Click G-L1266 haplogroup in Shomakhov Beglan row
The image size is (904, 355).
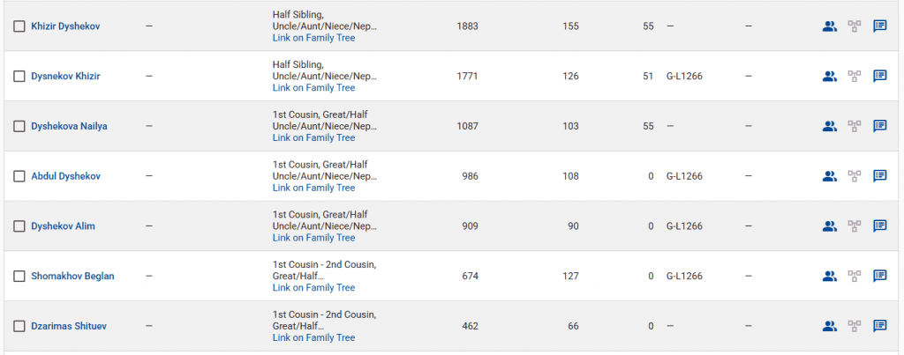point(684,276)
